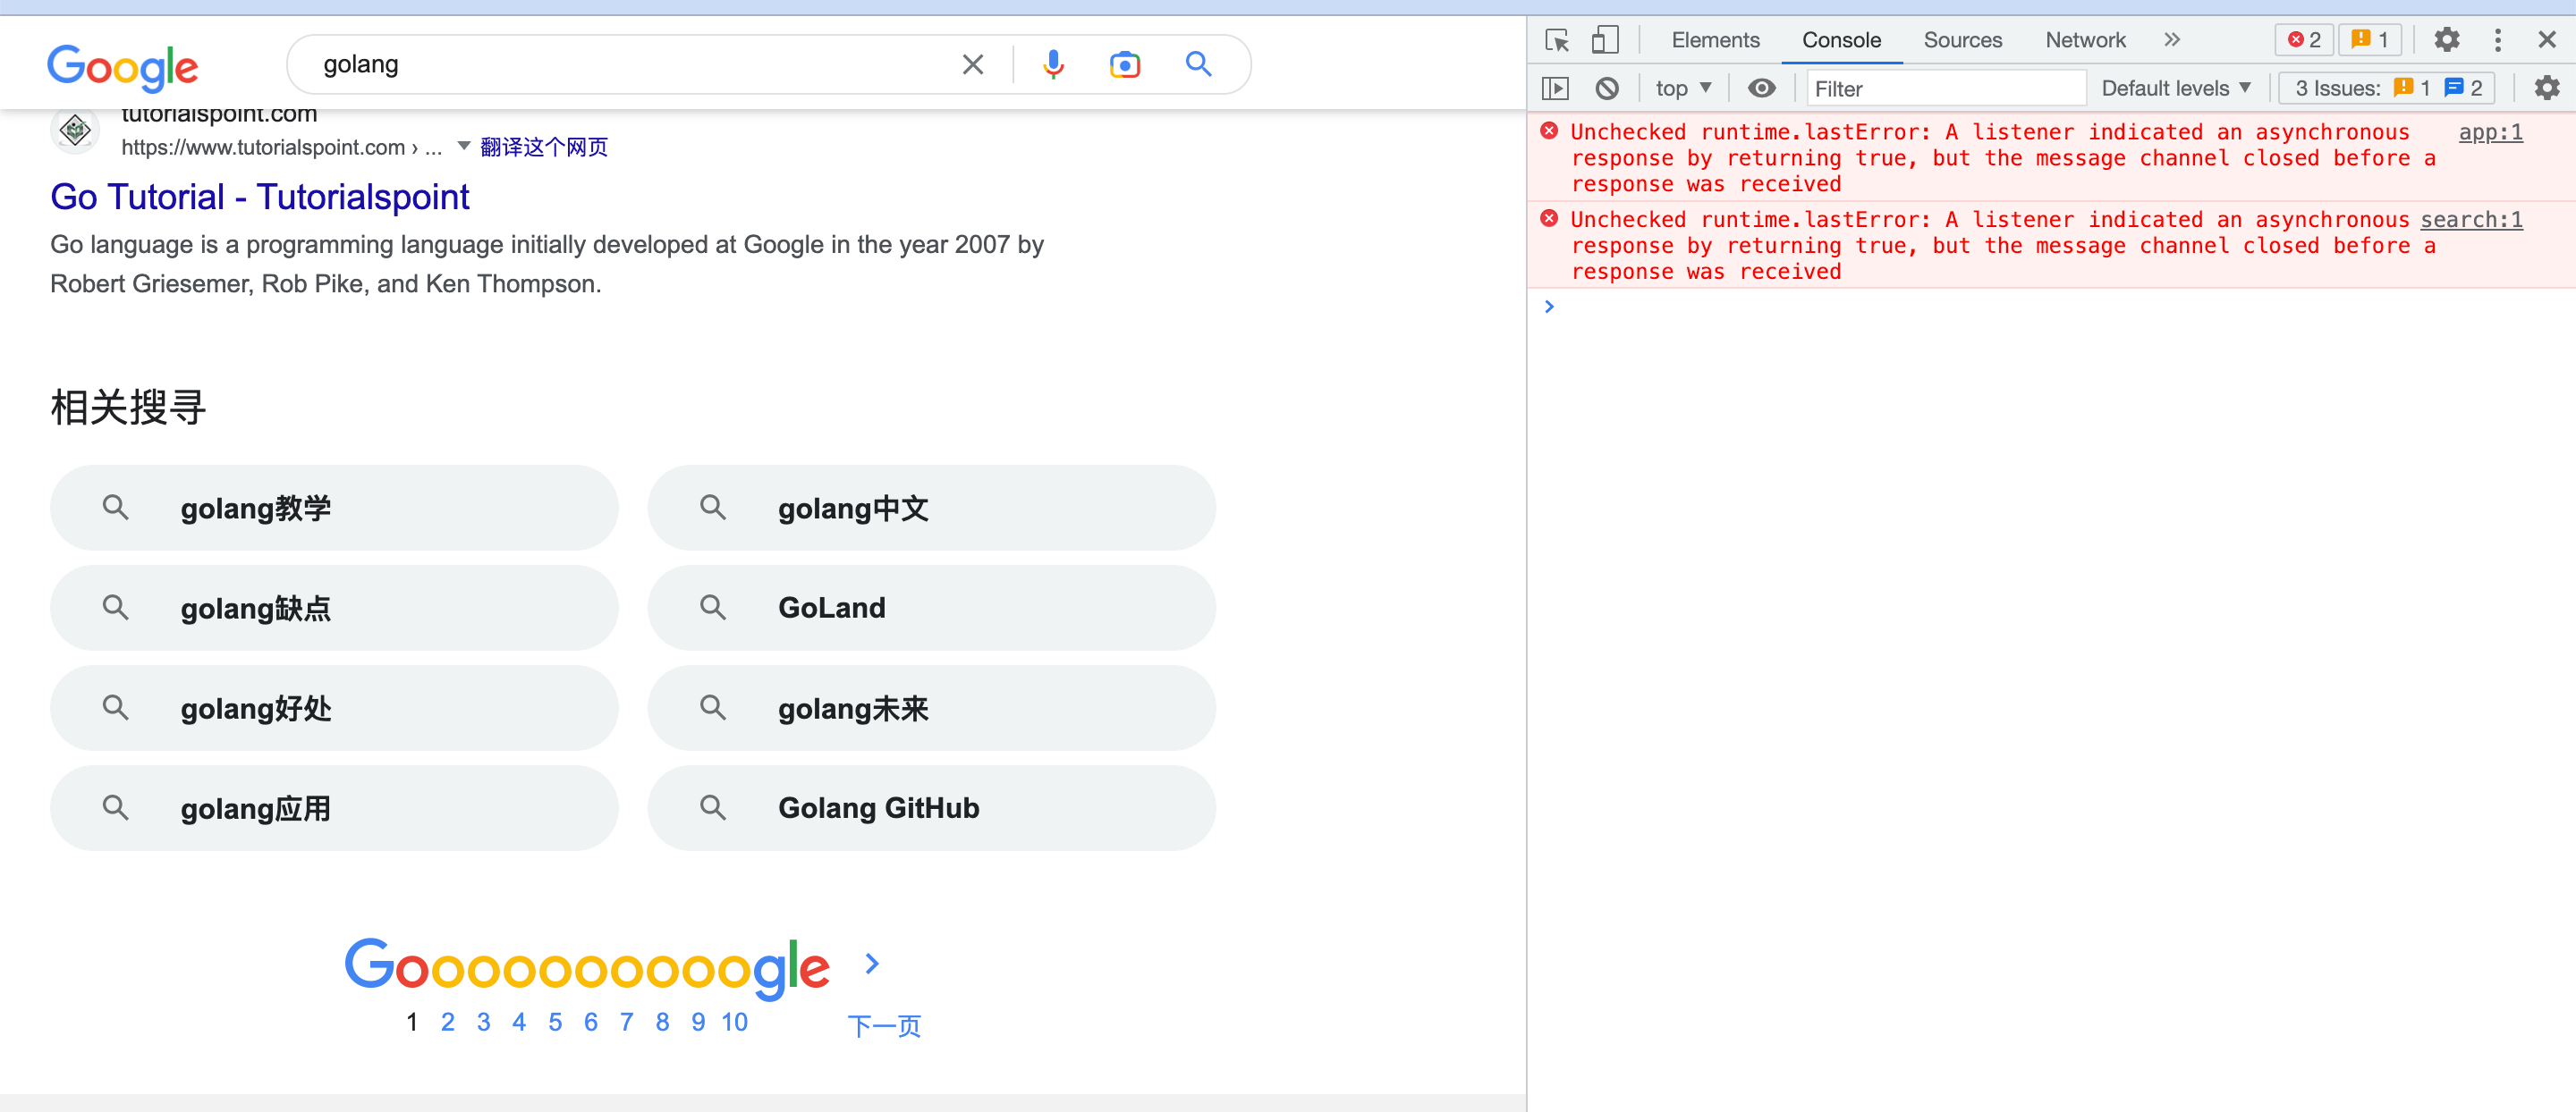Open DevTools settings with the gear icon
The height and width of the screenshot is (1112, 2576).
pos(2447,40)
